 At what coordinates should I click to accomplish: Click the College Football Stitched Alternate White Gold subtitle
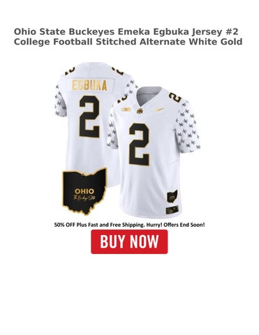128,42
